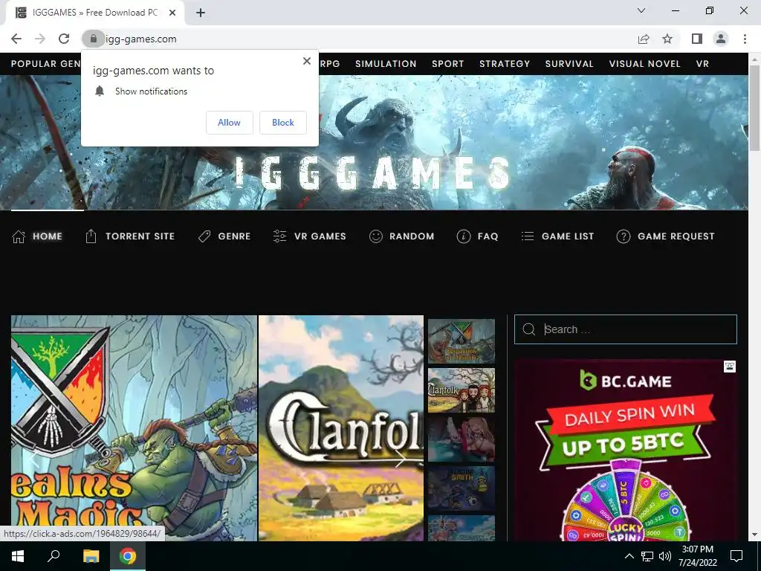Dismiss the notification permission popup

(307, 61)
